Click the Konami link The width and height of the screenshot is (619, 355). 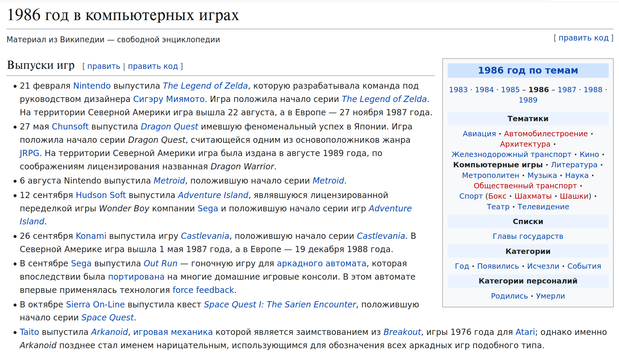click(91, 236)
